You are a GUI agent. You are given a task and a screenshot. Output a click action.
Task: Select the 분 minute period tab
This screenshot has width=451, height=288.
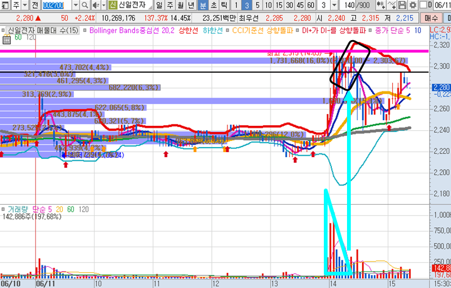tap(203, 5)
